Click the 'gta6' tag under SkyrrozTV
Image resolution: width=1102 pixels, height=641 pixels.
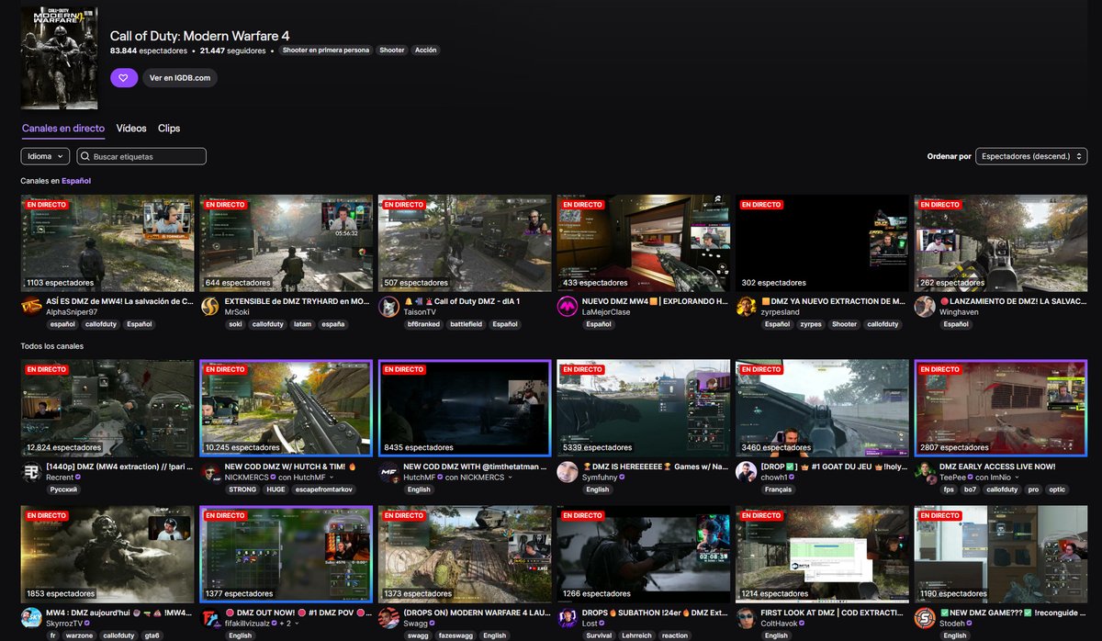152,635
